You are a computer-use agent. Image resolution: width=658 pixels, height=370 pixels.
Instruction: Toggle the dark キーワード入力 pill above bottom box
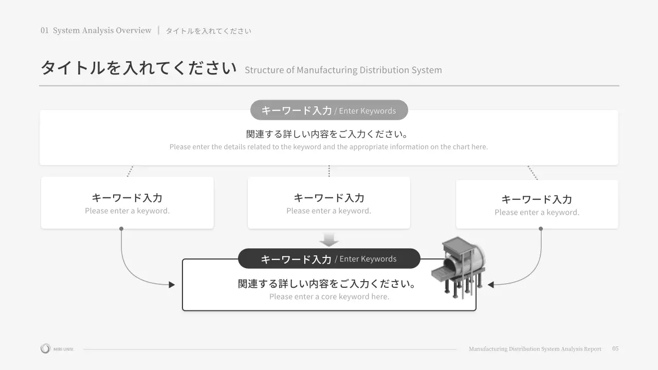click(x=328, y=258)
